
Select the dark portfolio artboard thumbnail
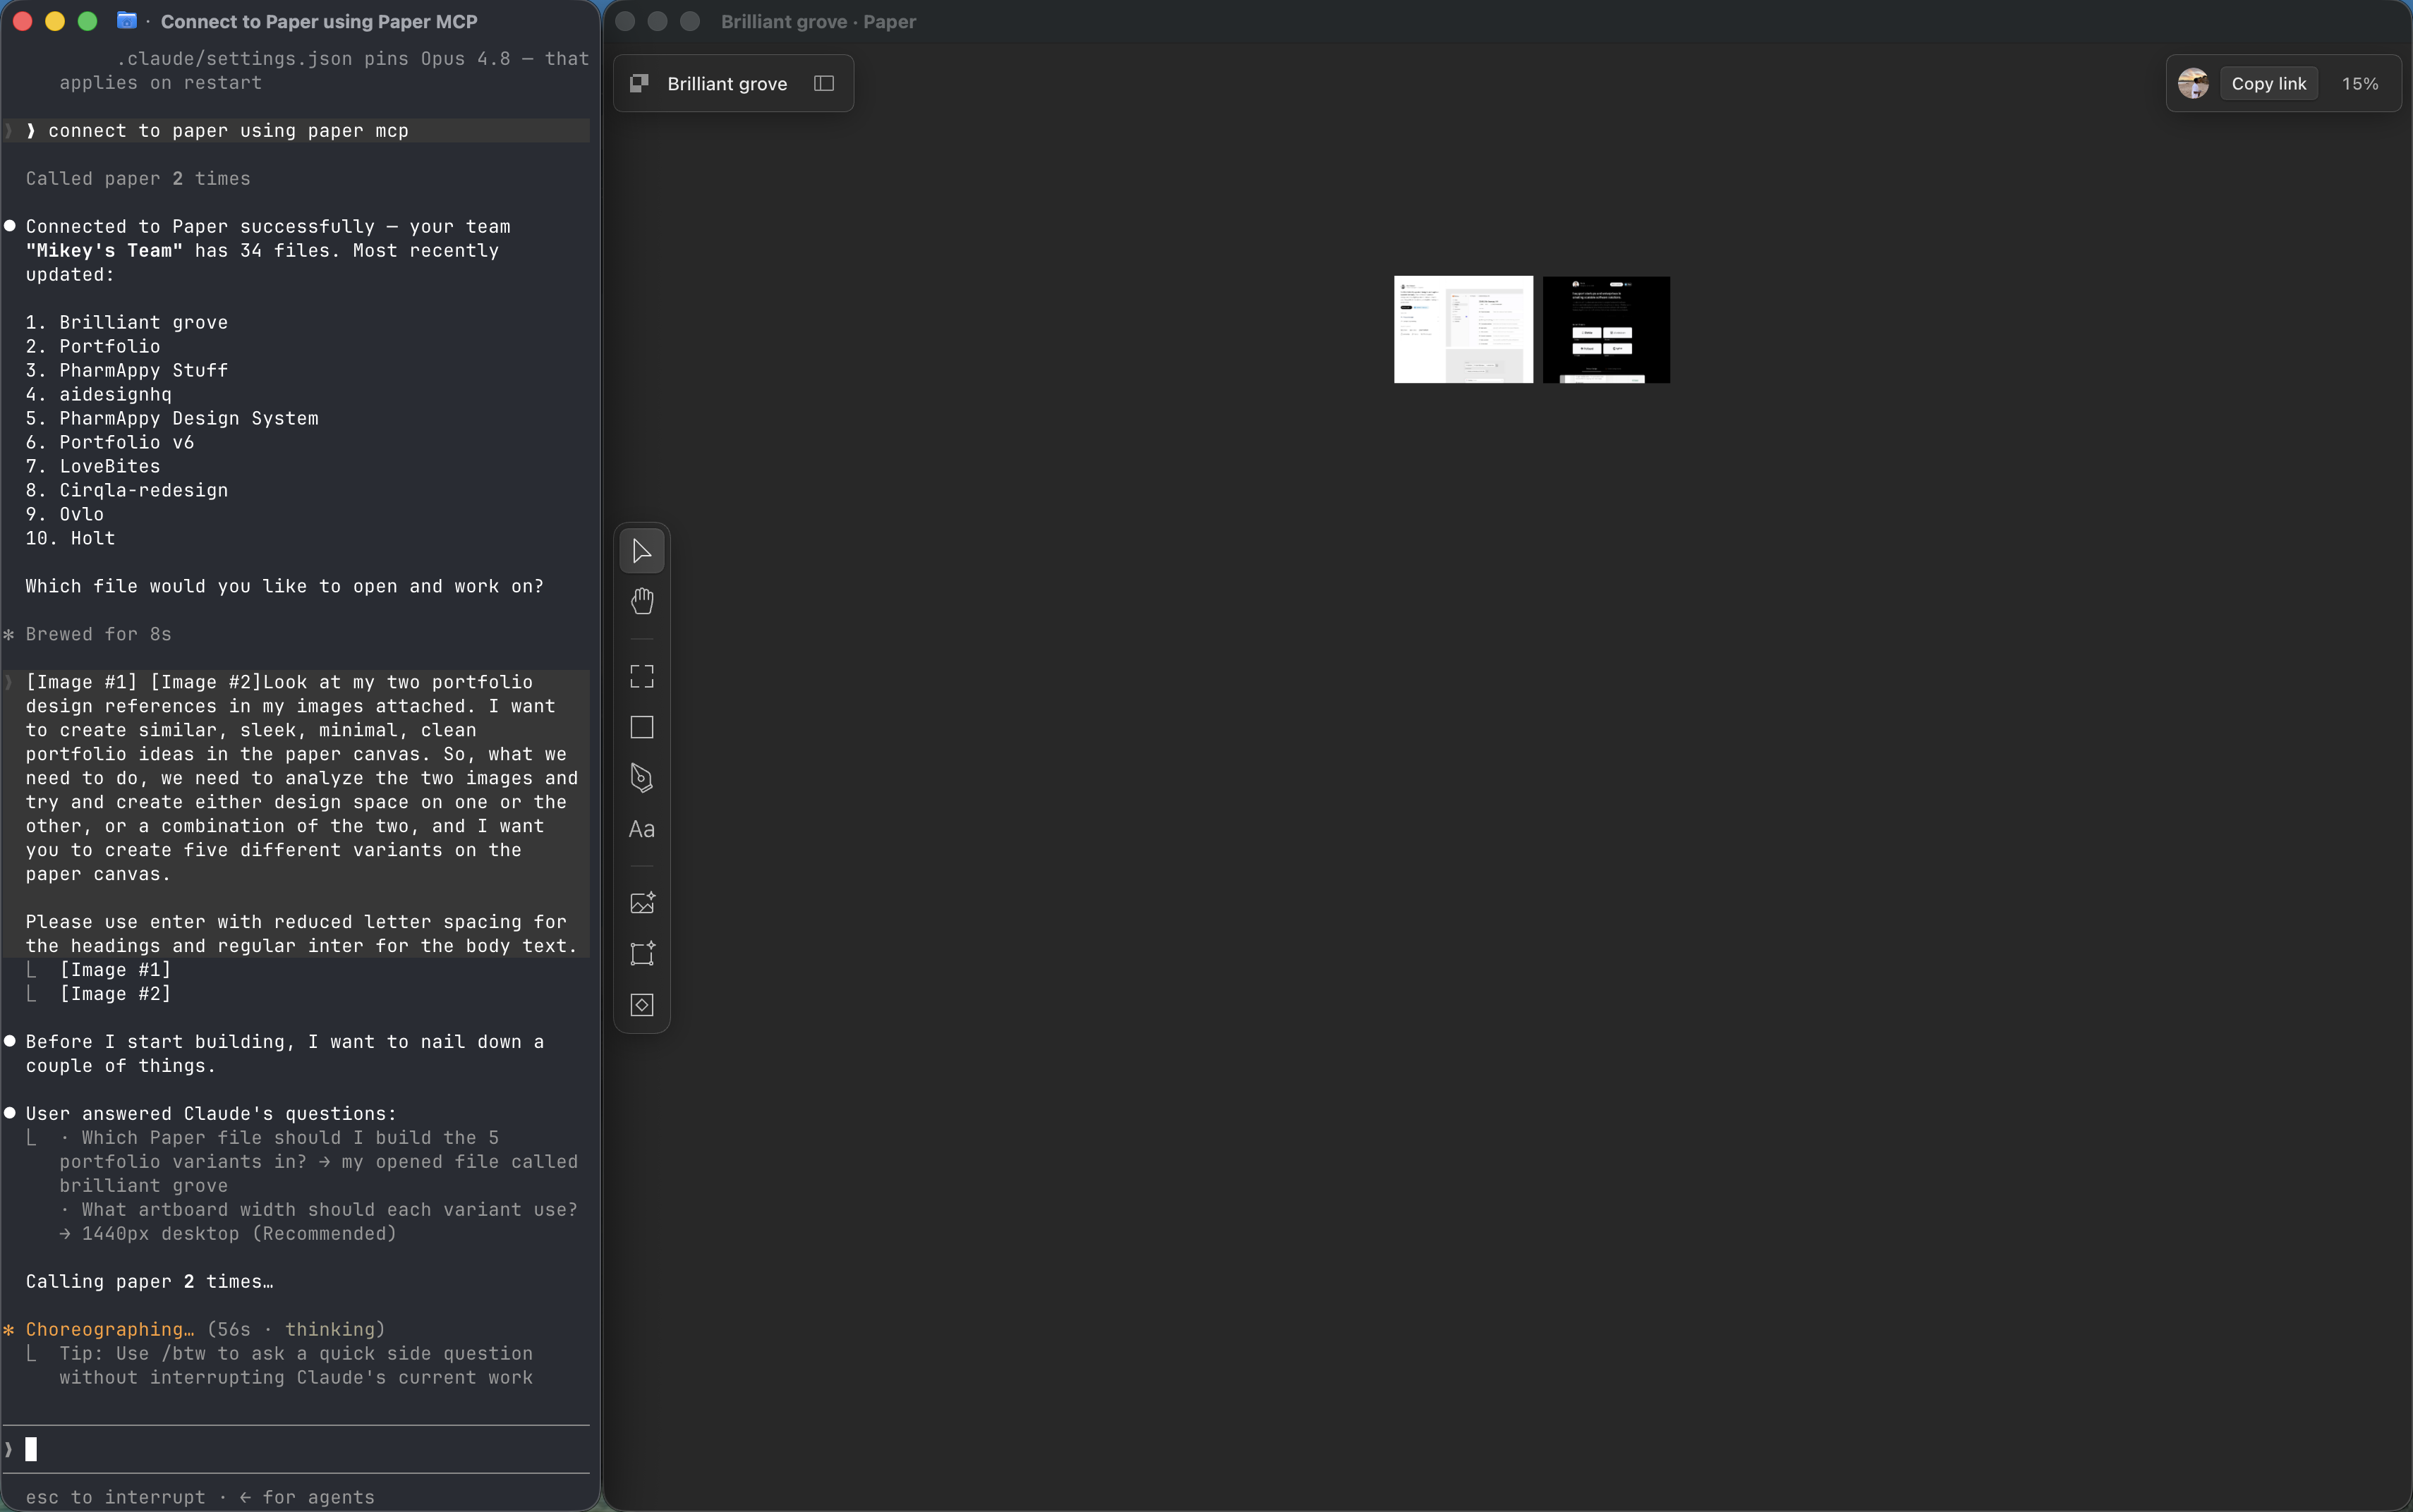pos(1606,329)
